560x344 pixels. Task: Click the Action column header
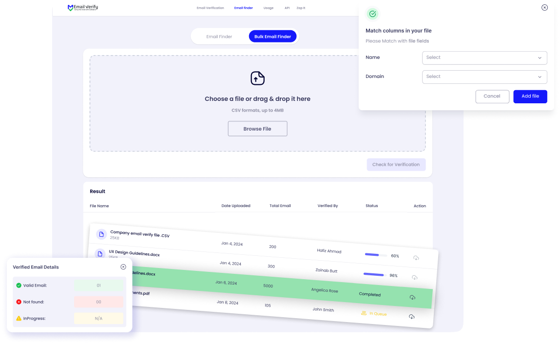pos(420,206)
